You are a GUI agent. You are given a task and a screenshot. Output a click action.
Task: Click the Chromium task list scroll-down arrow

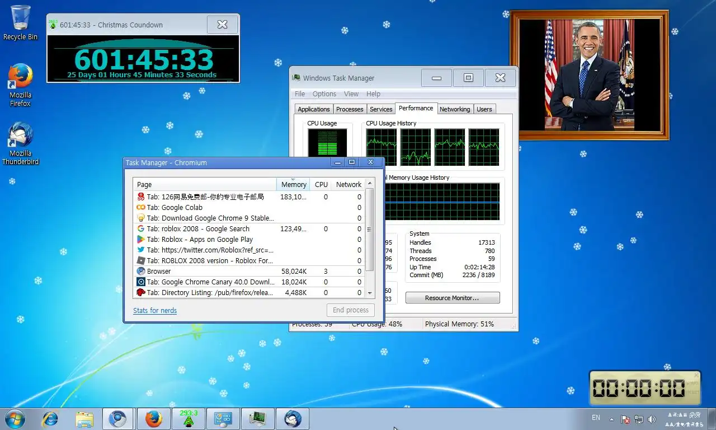tap(370, 293)
